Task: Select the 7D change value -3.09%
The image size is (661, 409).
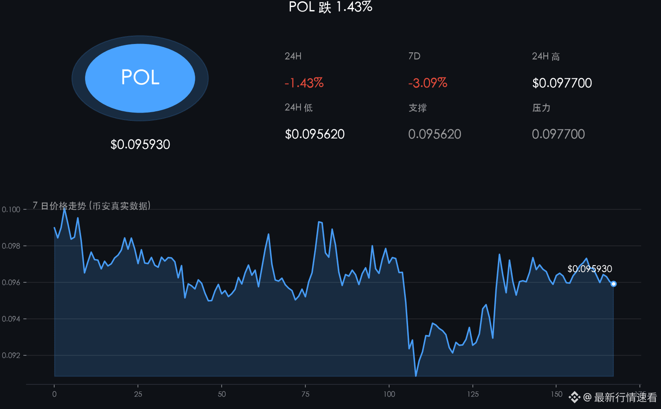Action: 427,83
